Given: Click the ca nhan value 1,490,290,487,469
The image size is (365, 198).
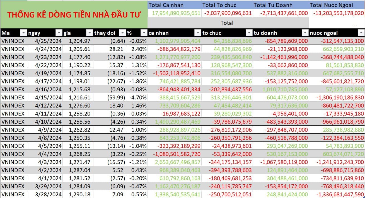Looking at the screenshot, I should (x=178, y=122).
